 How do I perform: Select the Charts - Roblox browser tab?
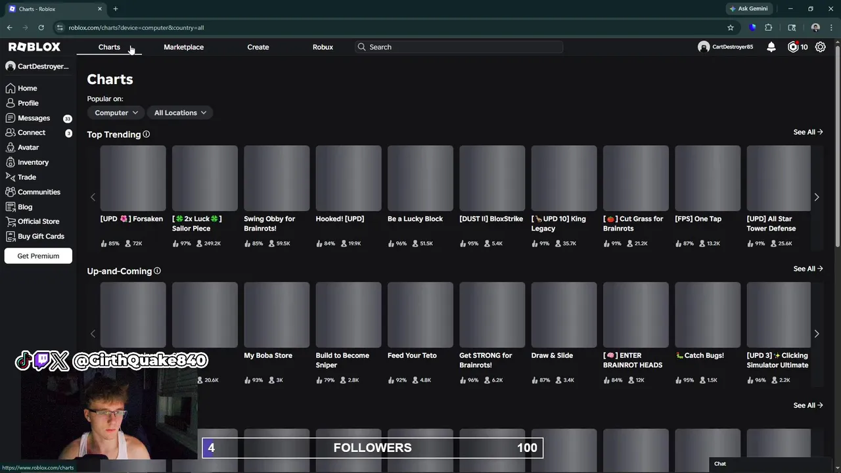[55, 9]
